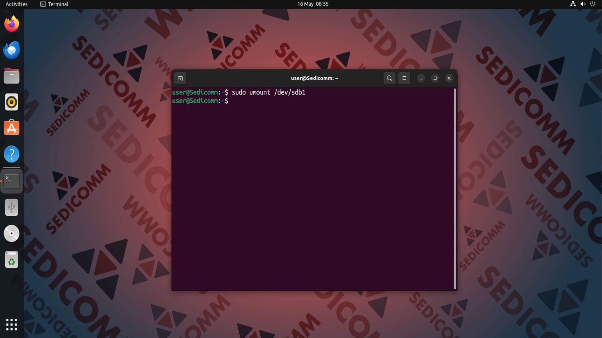Open the Terminal app menu in top bar
The width and height of the screenshot is (602, 338).
point(55,4)
